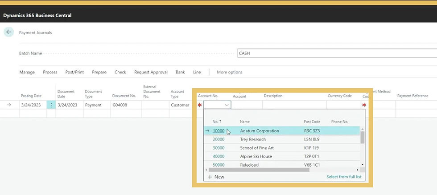This screenshot has height=195, width=437.
Task: Click Currency Code column header
Action: pyautogui.click(x=340, y=96)
